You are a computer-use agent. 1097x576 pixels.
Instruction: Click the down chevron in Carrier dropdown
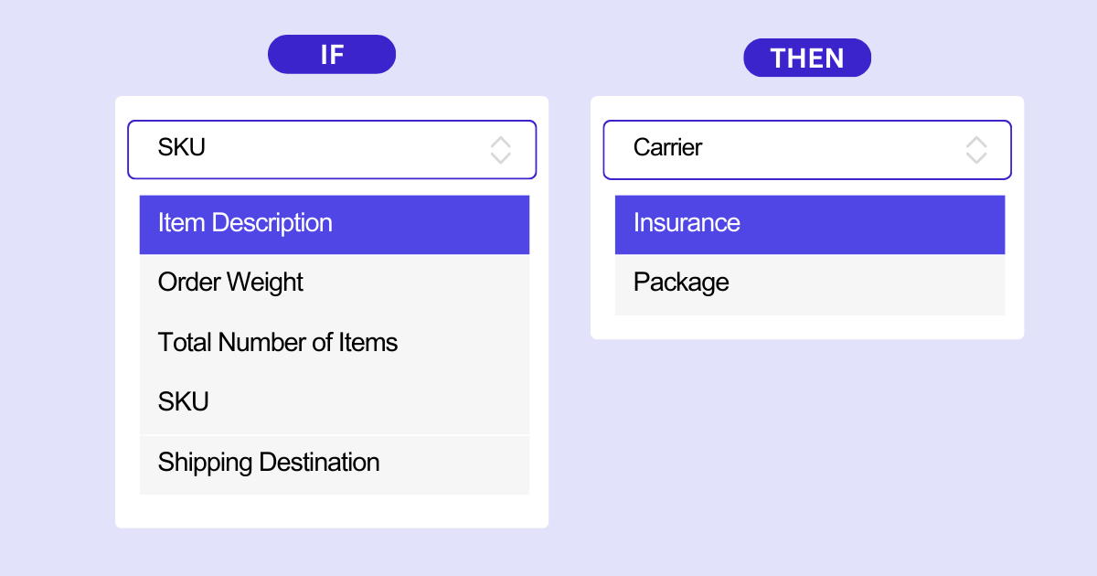point(976,157)
